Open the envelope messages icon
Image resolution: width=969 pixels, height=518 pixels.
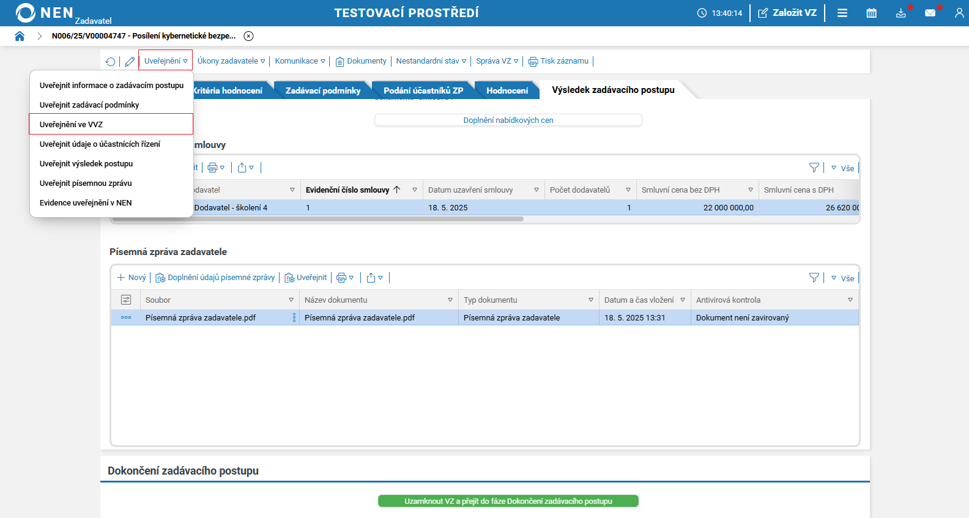[930, 13]
